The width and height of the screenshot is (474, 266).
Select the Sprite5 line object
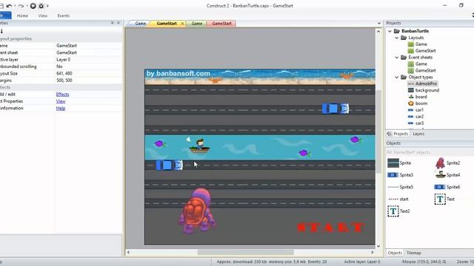click(400, 187)
